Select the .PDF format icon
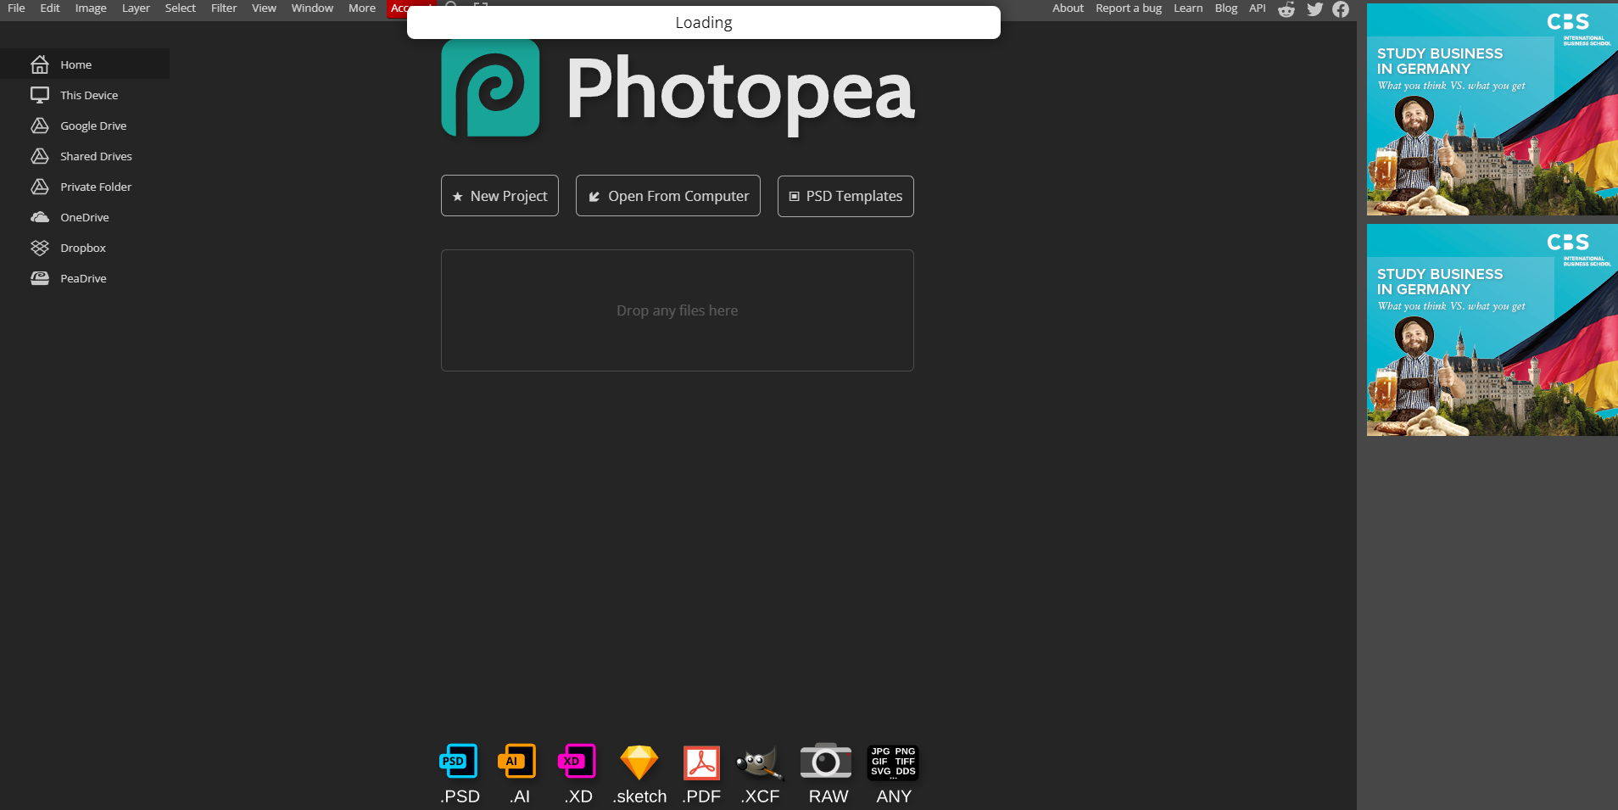This screenshot has height=810, width=1618. click(700, 762)
